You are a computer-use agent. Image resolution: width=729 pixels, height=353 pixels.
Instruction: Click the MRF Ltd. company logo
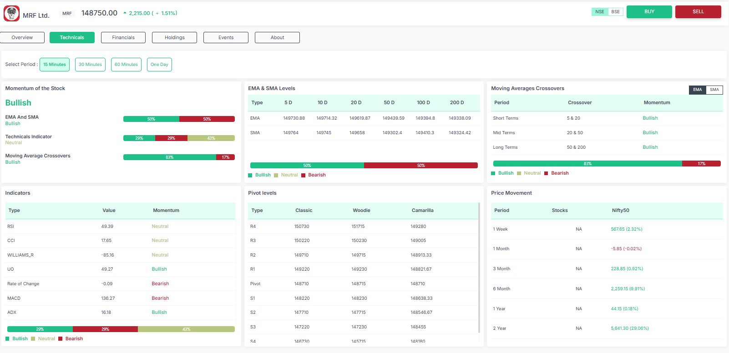(12, 13)
